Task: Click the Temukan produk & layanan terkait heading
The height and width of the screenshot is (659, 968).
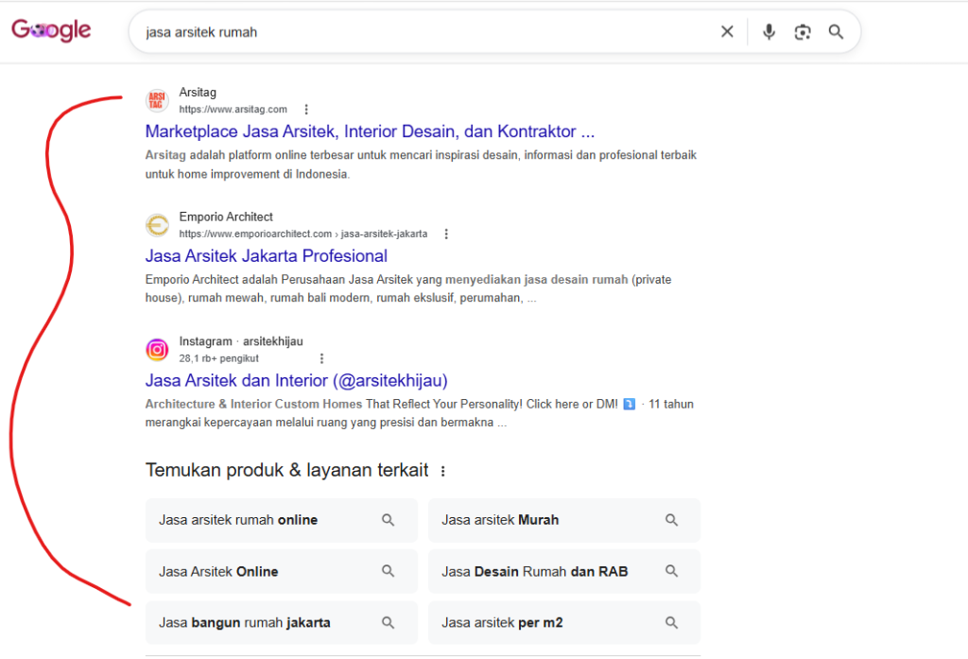Action: [286, 470]
